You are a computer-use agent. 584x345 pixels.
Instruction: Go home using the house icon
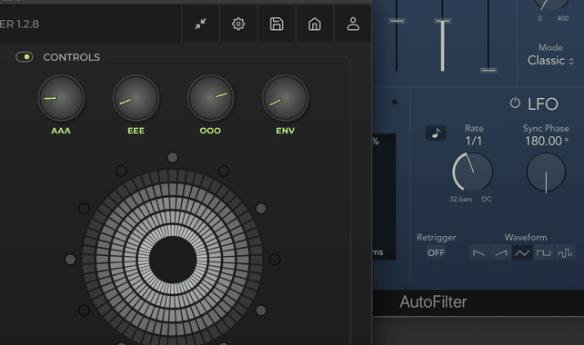[x=315, y=25]
